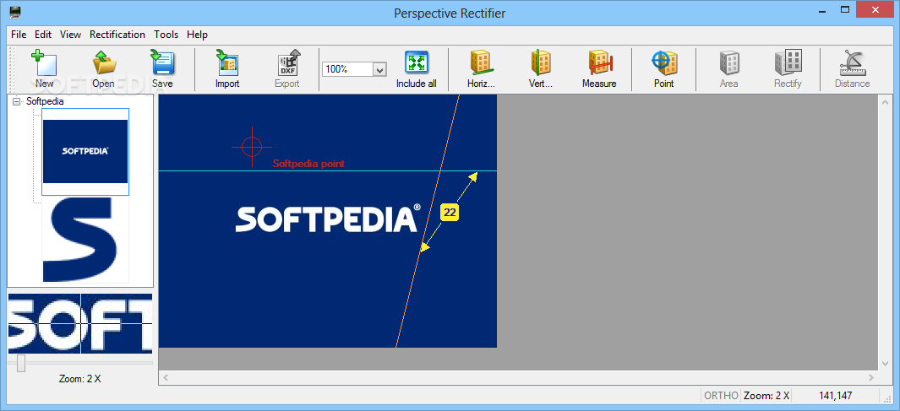Select the Horizontal line tool

click(x=481, y=69)
